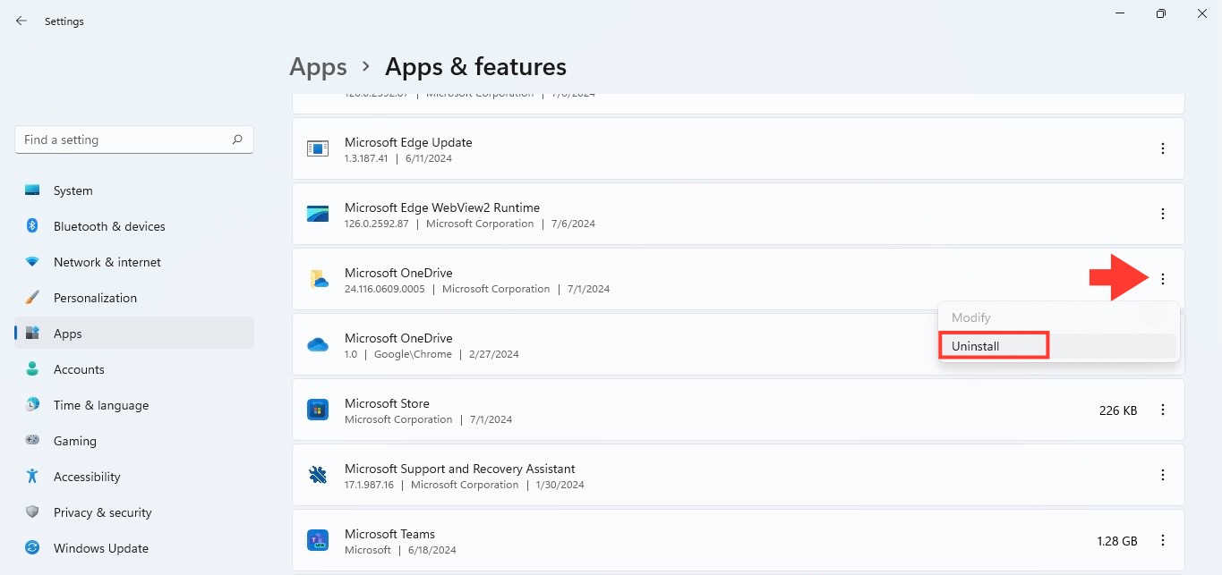
Task: Click Support and Recovery Assistant icon
Action: (318, 475)
